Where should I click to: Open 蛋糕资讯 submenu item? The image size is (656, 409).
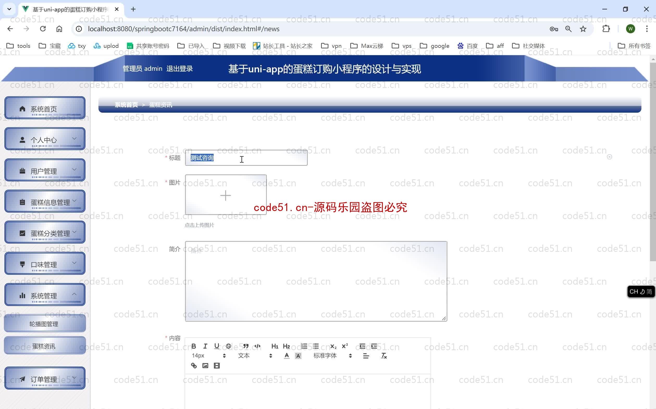45,346
